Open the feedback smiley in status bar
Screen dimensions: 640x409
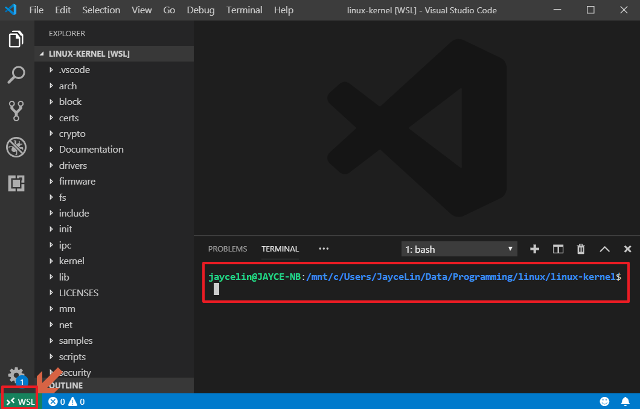point(604,402)
